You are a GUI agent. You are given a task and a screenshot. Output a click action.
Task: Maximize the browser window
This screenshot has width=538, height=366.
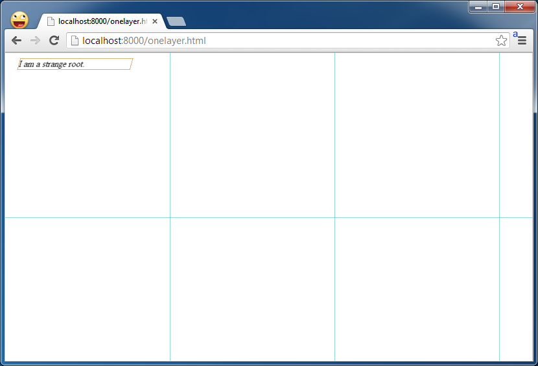point(496,6)
